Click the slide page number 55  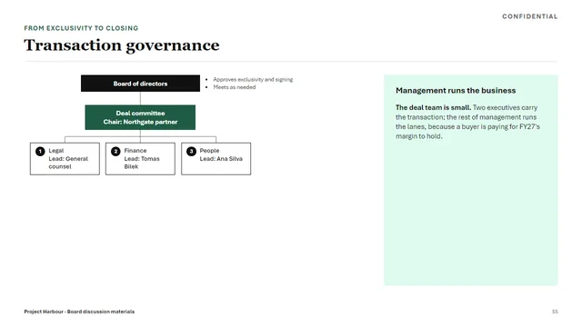click(x=555, y=312)
